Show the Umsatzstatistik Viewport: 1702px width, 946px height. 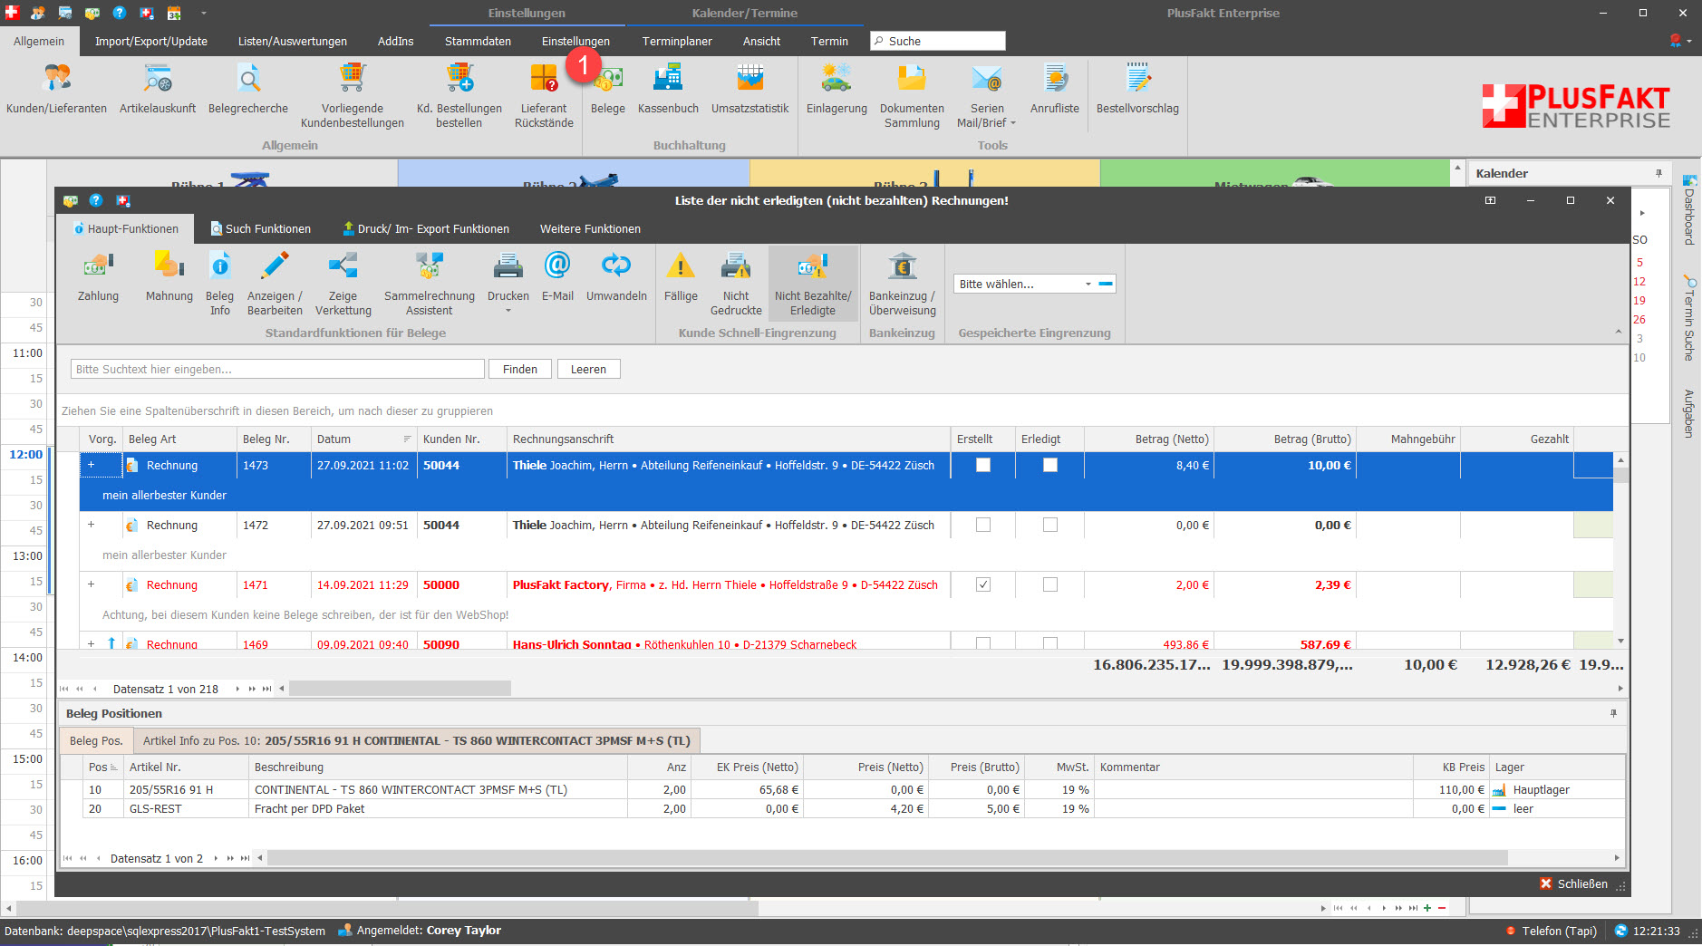click(x=749, y=89)
